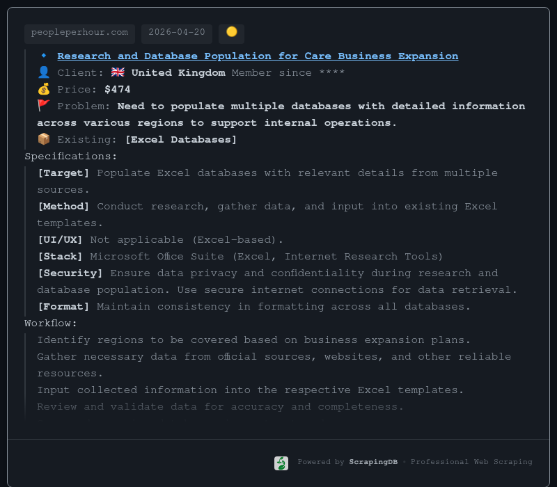This screenshot has width=557, height=487.
Task: Click the Professional Web Scraping footer text
Action: 471,463
